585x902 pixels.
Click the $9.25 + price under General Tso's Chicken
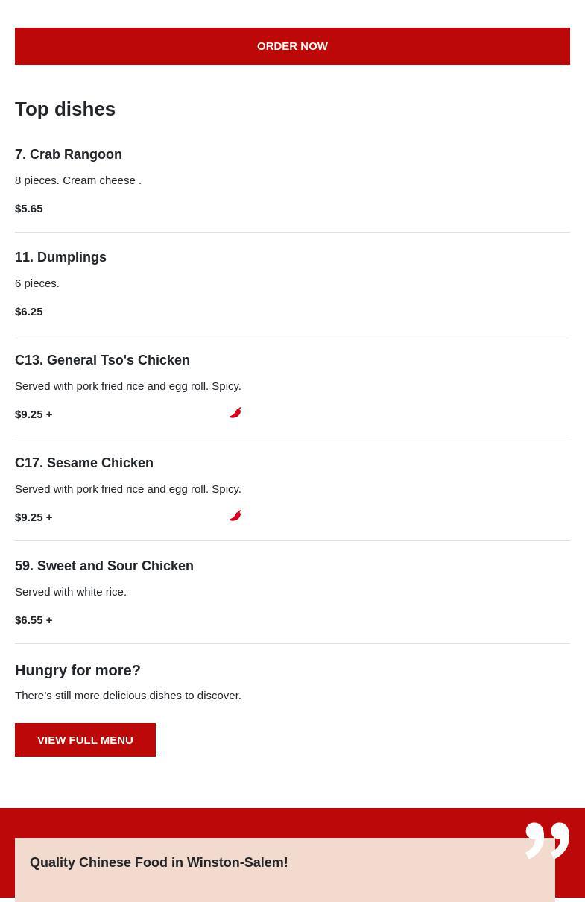click(34, 414)
